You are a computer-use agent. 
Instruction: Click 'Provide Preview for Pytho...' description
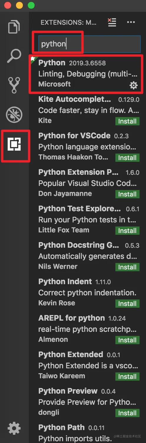point(87,402)
